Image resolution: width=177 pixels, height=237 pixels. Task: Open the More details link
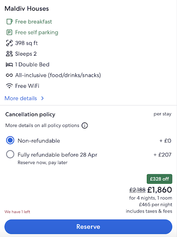(x=21, y=98)
